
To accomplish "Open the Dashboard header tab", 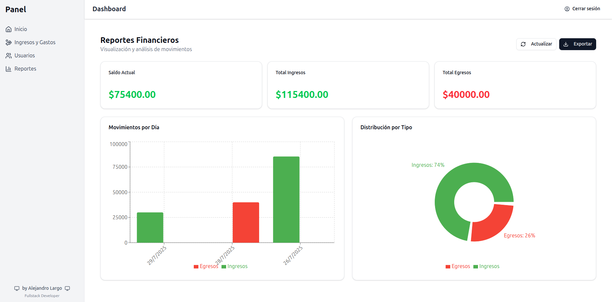I will (x=109, y=9).
